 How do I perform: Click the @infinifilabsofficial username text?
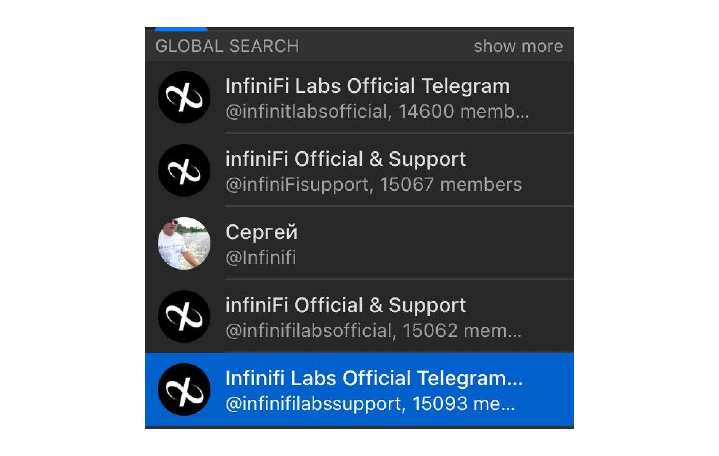pyautogui.click(x=309, y=331)
